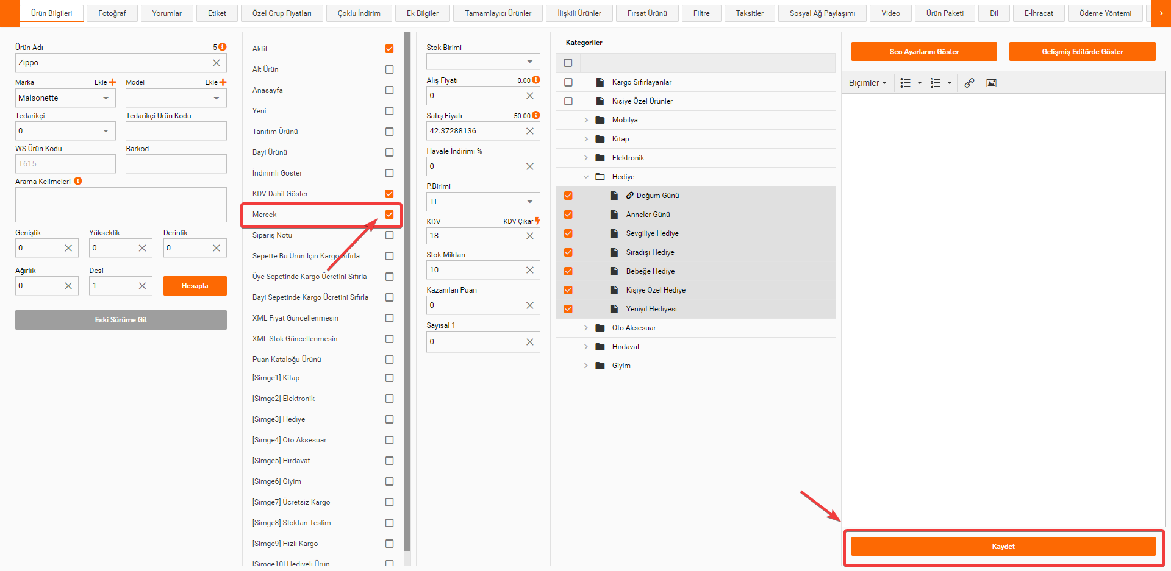Image resolution: width=1171 pixels, height=571 pixels.
Task: Click the Marka Ekle plus icon
Action: 112,82
